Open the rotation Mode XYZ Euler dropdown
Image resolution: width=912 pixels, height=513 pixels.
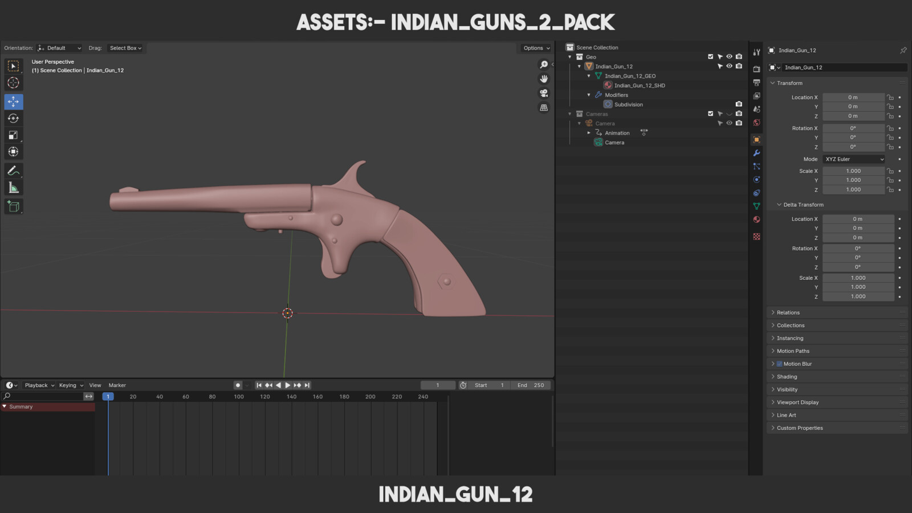pyautogui.click(x=854, y=159)
